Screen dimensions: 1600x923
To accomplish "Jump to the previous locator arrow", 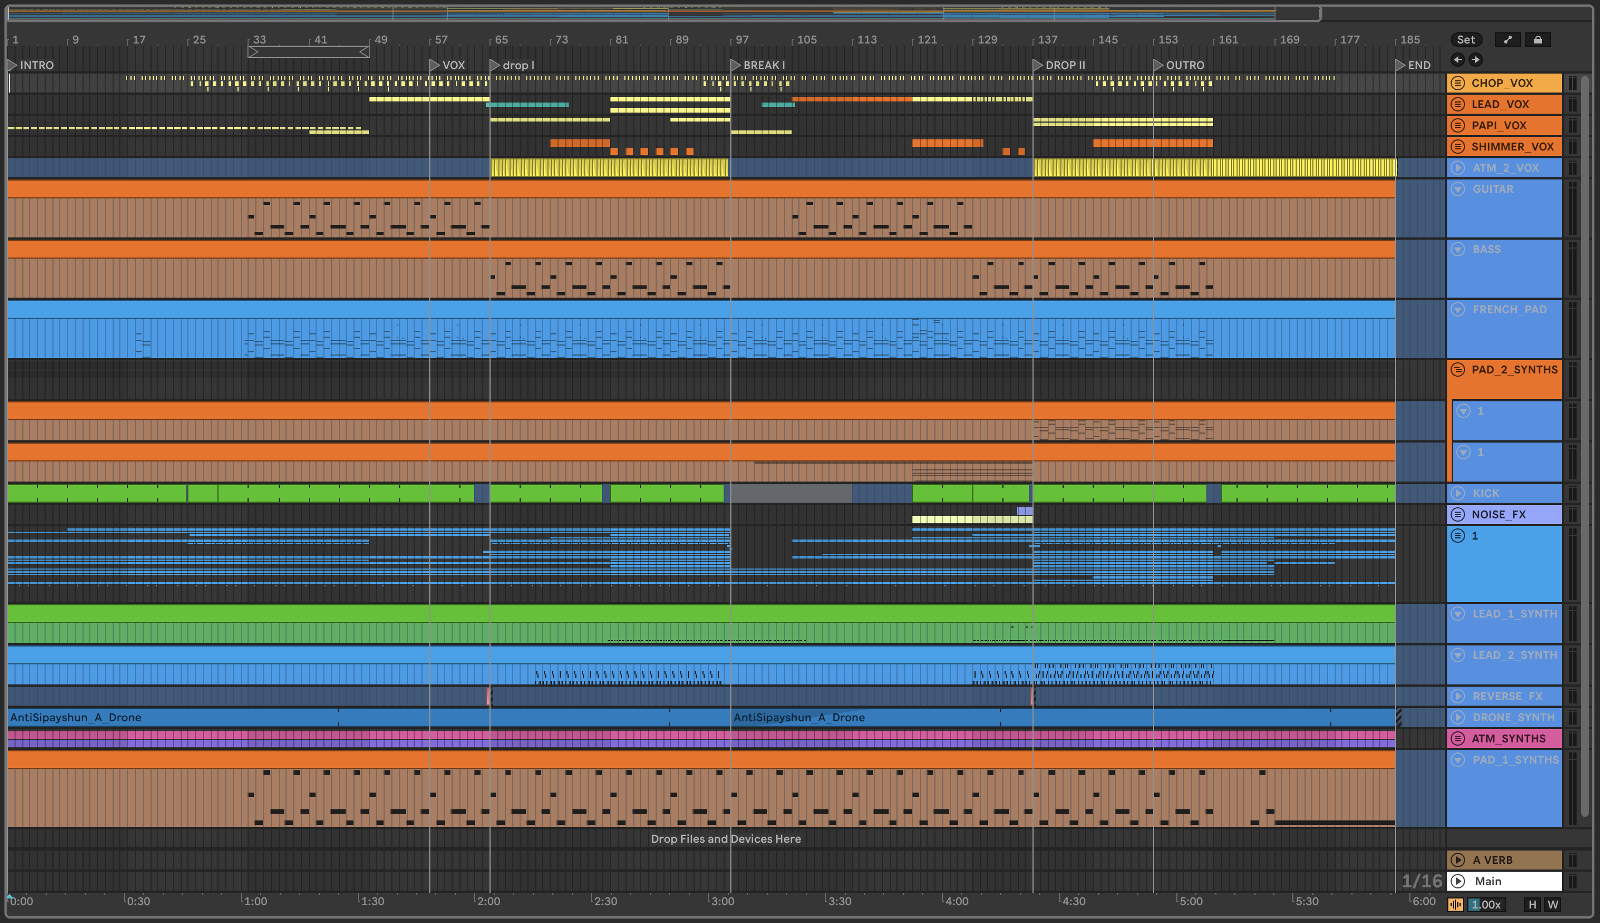I will click(x=1457, y=60).
